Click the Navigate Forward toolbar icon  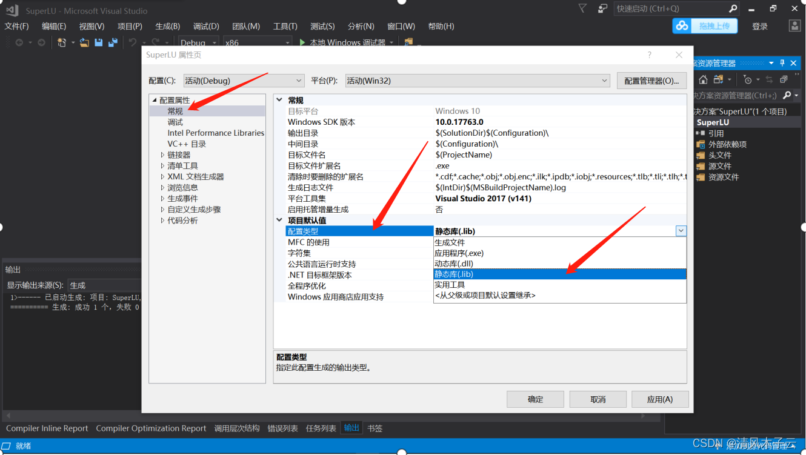[41, 42]
